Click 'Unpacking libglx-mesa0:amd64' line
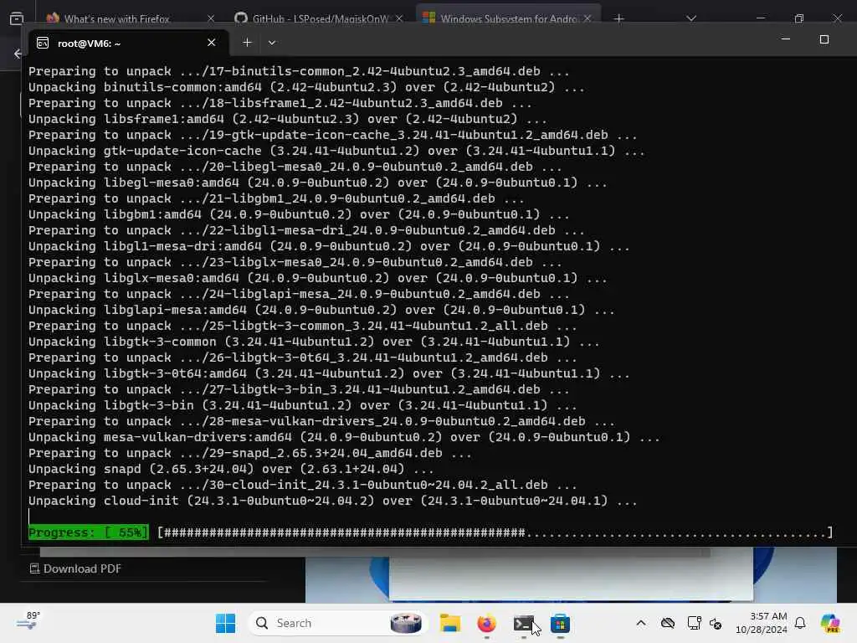This screenshot has height=643, width=857. tap(317, 278)
